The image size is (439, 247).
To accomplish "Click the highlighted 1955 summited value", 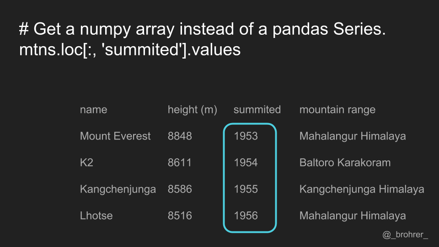I will pos(246,189).
